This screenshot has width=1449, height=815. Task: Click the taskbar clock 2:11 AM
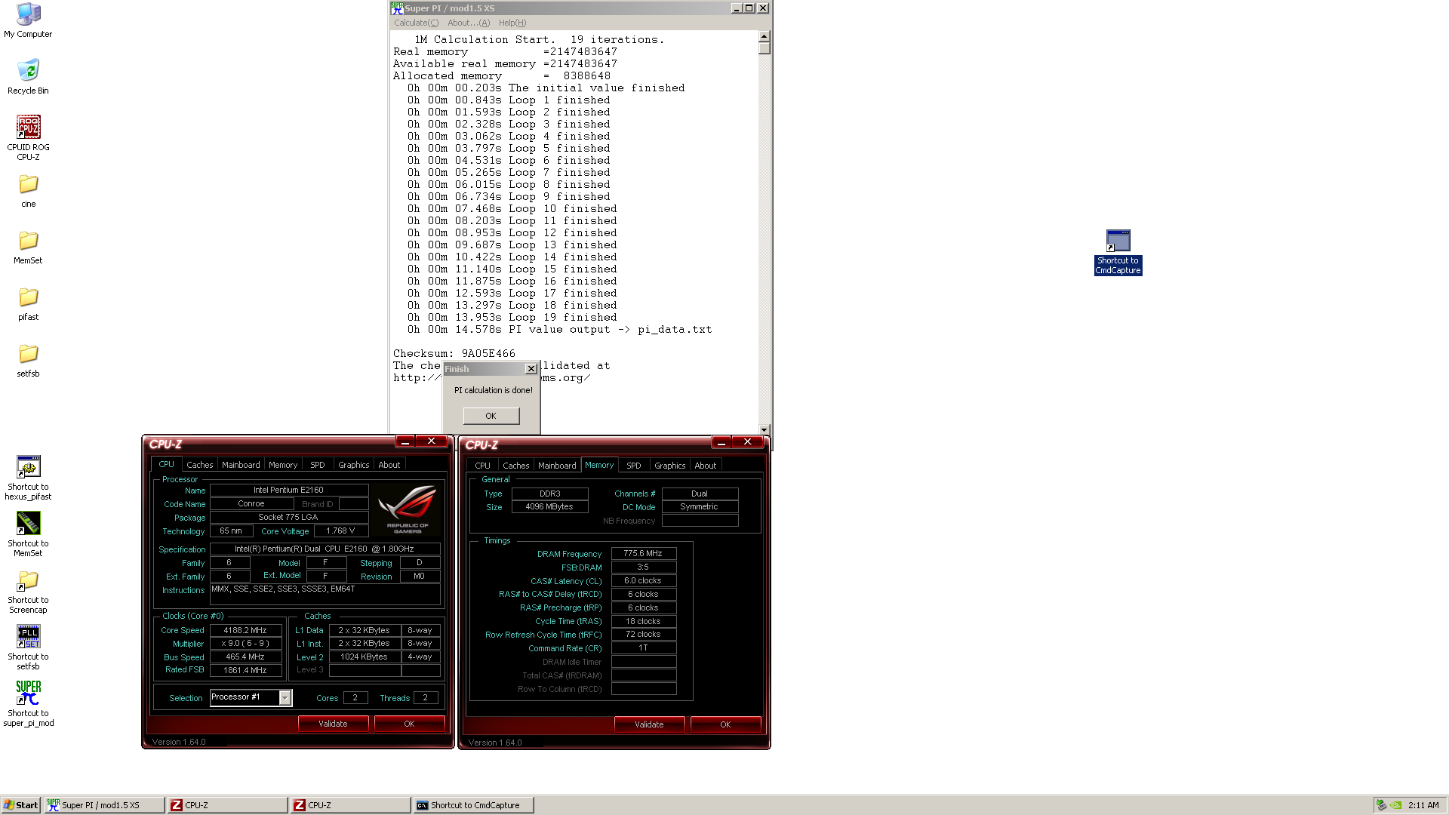[x=1423, y=805]
